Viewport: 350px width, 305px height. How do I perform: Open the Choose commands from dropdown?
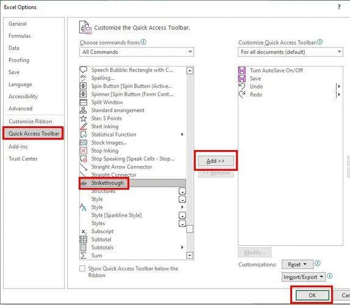pyautogui.click(x=137, y=52)
